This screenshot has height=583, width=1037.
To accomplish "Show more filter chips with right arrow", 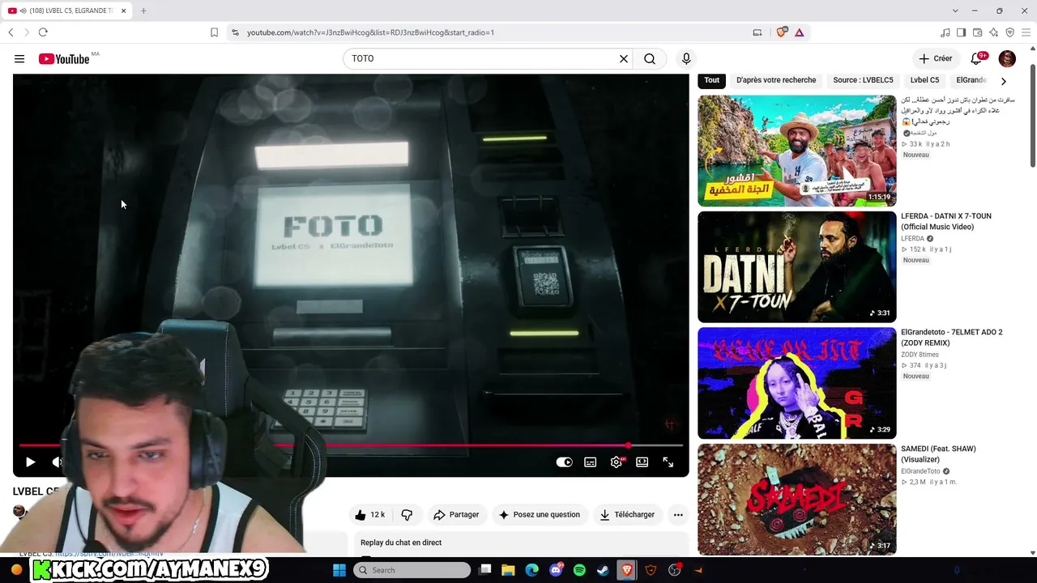I will (x=1004, y=81).
